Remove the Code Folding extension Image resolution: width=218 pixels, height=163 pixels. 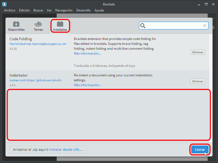[198, 52]
